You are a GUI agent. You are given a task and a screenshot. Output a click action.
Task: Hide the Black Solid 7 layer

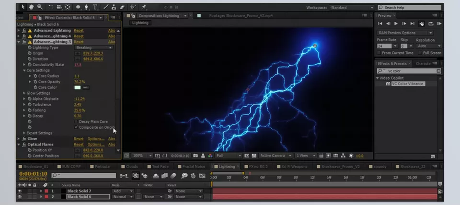point(20,191)
